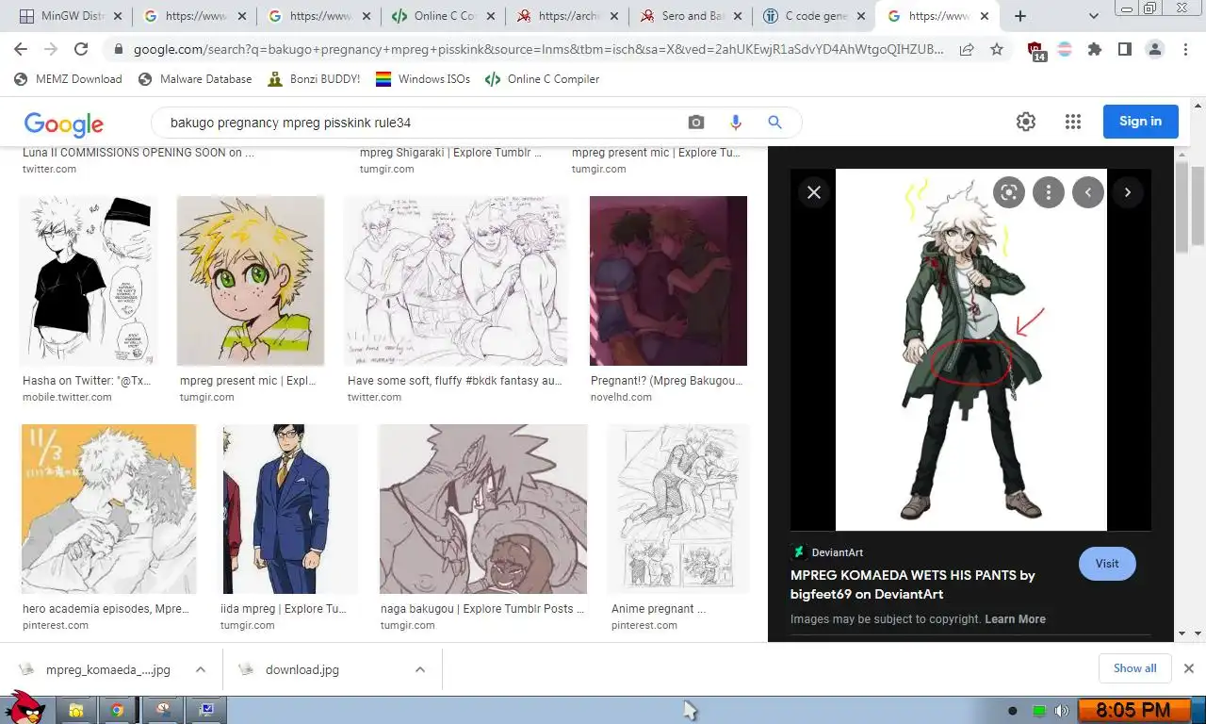Click the 8:05 PM clock
1206x724 pixels.
pyautogui.click(x=1133, y=710)
